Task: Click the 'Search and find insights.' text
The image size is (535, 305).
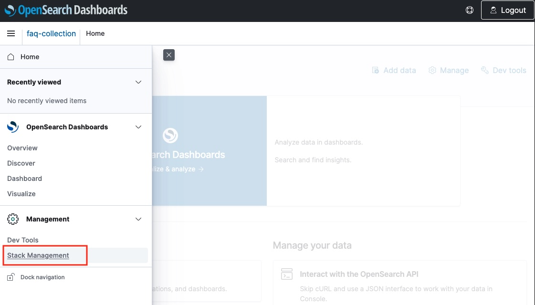Action: [313, 160]
